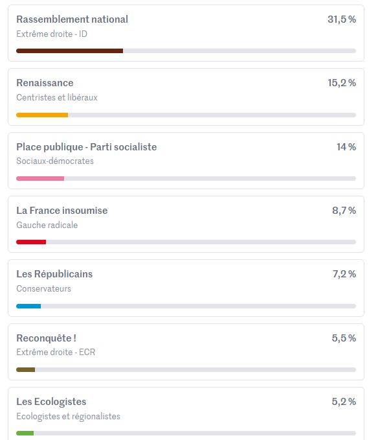Viewport: 391px width, 440px height.
Task: Open the Reconquête ! entry
Action: pyautogui.click(x=47, y=338)
